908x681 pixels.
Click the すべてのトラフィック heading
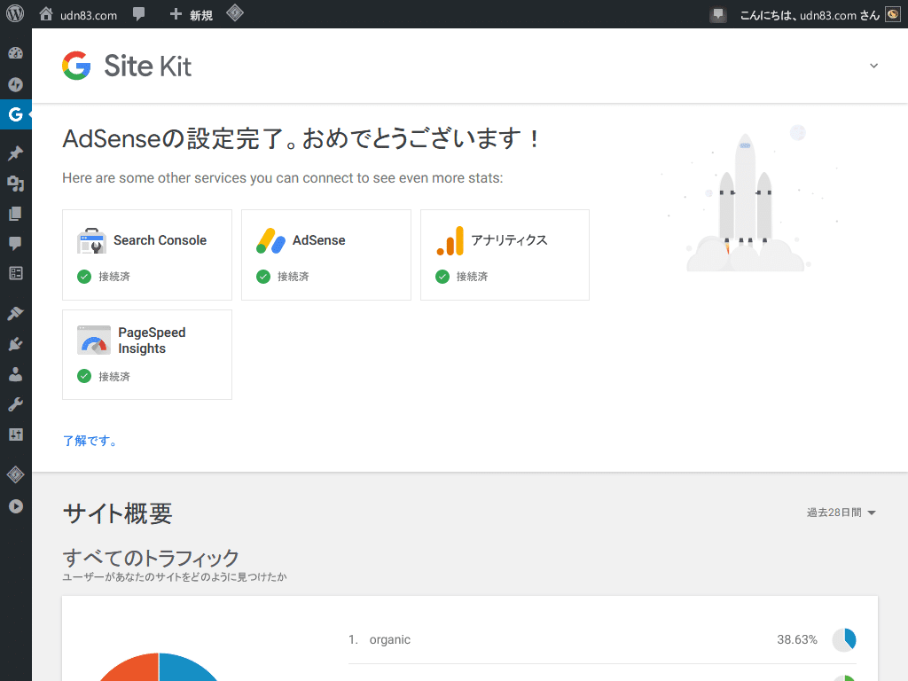click(151, 558)
